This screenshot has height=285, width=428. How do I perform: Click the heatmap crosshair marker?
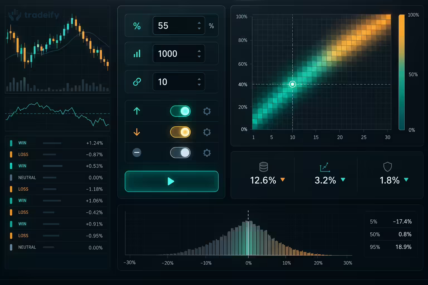pyautogui.click(x=292, y=84)
